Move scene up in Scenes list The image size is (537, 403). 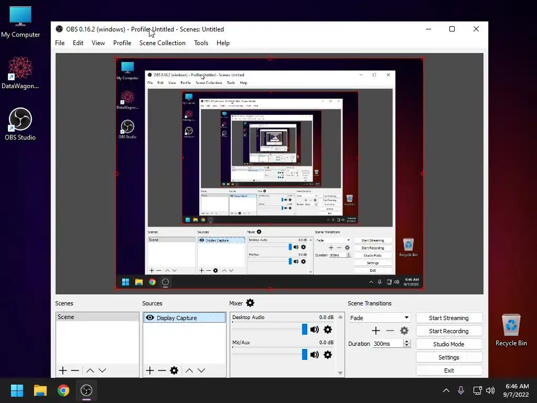tap(90, 370)
